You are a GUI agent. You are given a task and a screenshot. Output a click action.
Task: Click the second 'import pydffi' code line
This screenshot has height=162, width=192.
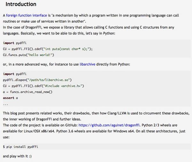point(15,74)
